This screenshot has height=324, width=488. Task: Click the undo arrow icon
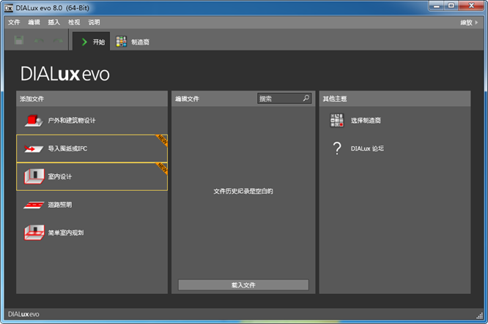point(39,41)
